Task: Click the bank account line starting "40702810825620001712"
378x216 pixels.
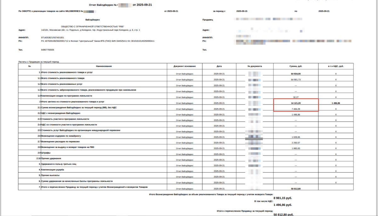Action: [98, 41]
